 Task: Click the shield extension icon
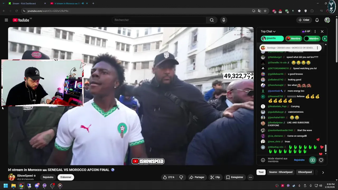(x=306, y=11)
